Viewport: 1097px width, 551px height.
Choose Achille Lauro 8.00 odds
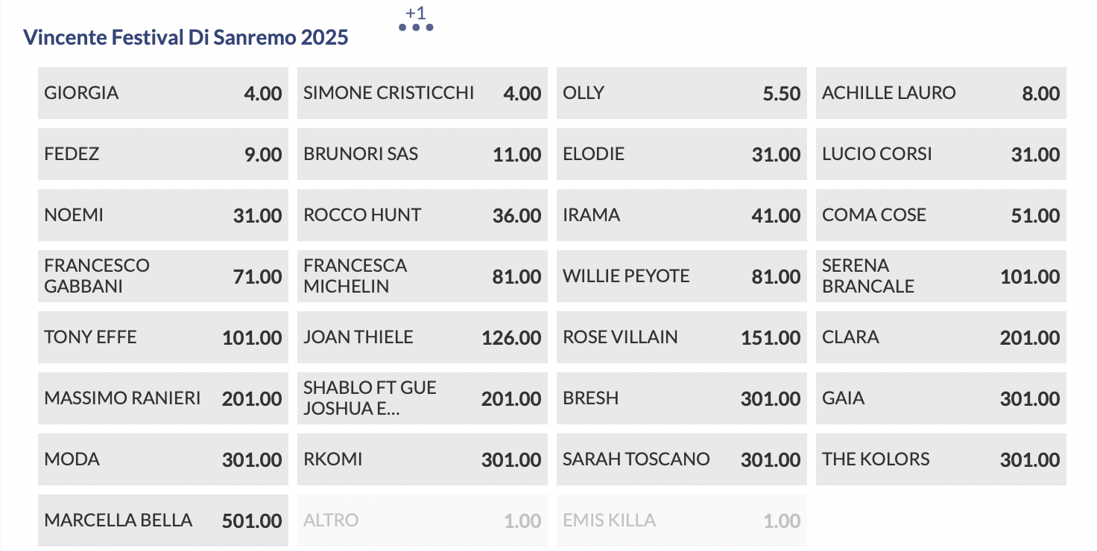tap(940, 93)
